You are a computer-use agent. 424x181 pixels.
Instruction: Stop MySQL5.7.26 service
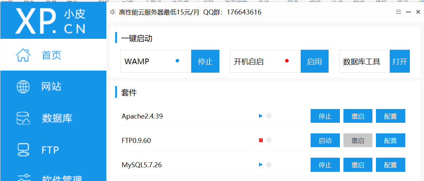325,165
